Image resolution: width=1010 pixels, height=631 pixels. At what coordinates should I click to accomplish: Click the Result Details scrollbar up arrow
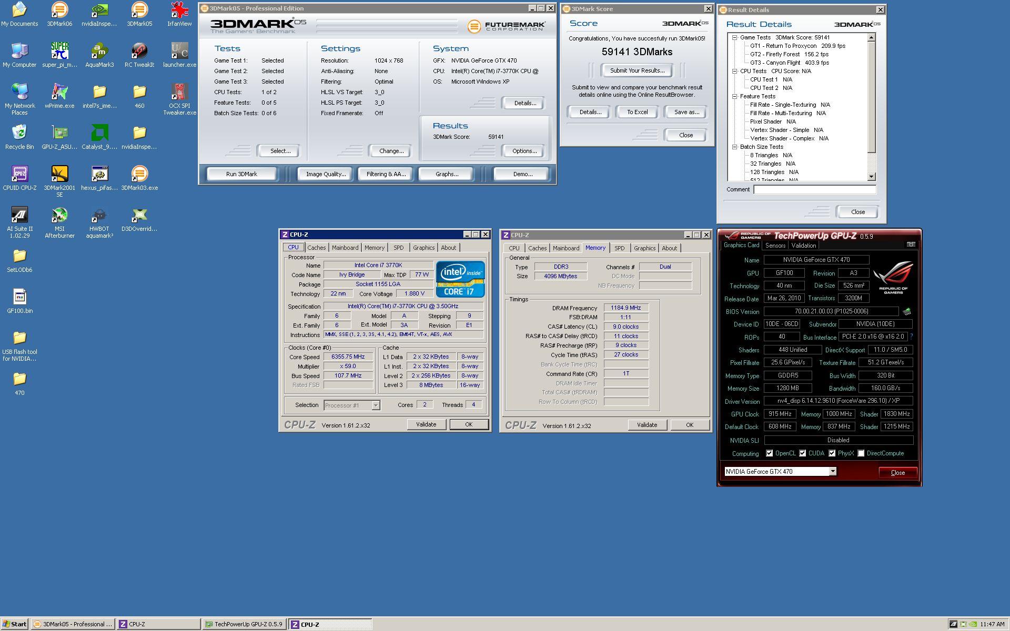point(871,37)
